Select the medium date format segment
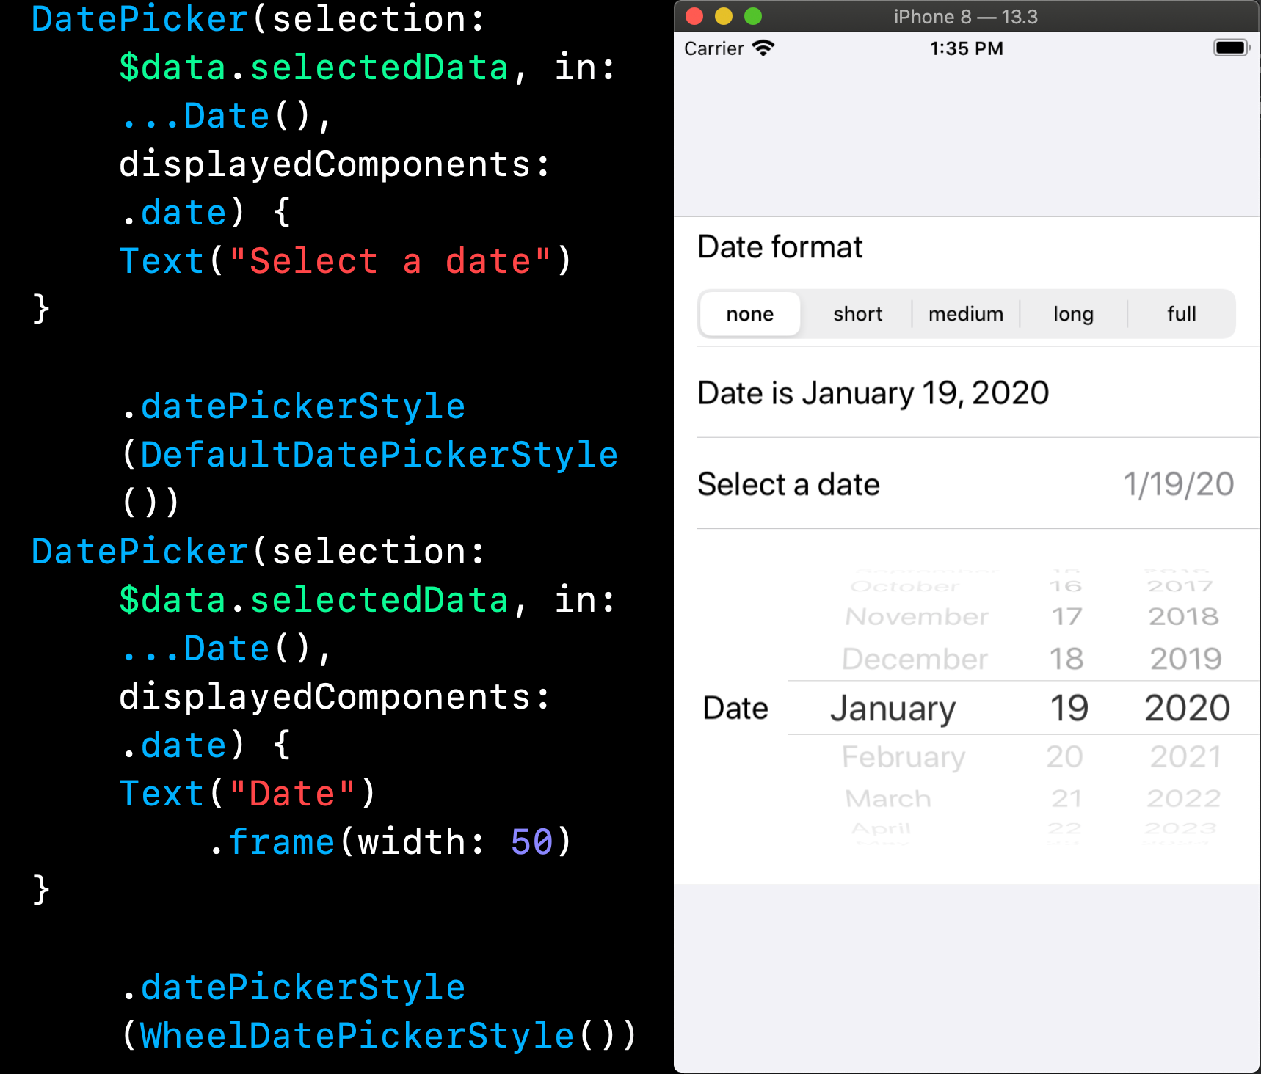 coord(965,313)
